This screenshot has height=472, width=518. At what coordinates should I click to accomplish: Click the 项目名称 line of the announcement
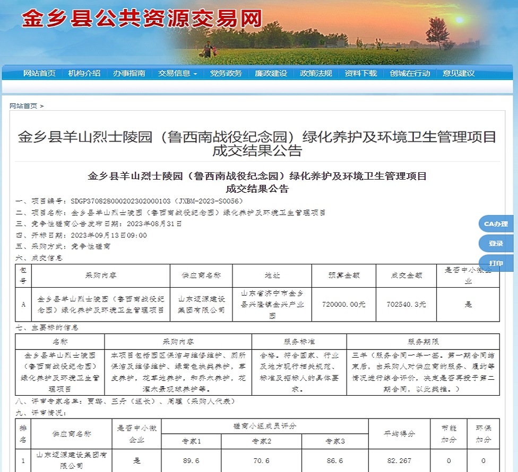pyautogui.click(x=170, y=213)
